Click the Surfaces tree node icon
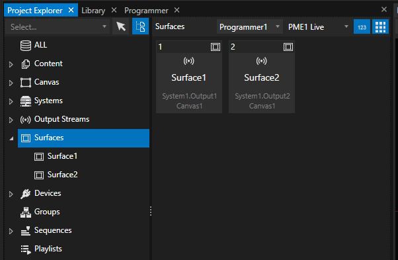398x260 pixels. coord(26,138)
